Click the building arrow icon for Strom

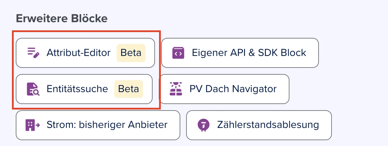[33, 125]
